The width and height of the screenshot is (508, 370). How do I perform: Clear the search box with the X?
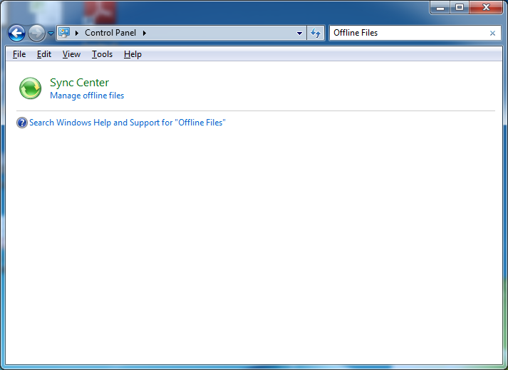pyautogui.click(x=492, y=33)
